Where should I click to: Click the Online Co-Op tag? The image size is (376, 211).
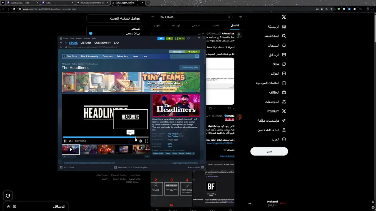pyautogui.click(x=158, y=153)
